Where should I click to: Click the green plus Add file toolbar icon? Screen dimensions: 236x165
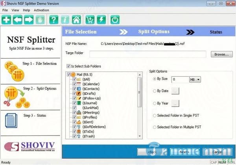pyautogui.click(x=6, y=20)
